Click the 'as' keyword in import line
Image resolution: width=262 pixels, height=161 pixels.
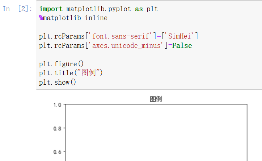pyautogui.click(x=139, y=9)
